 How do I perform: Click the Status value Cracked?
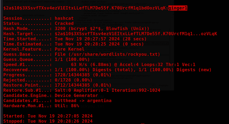[x=64, y=23]
